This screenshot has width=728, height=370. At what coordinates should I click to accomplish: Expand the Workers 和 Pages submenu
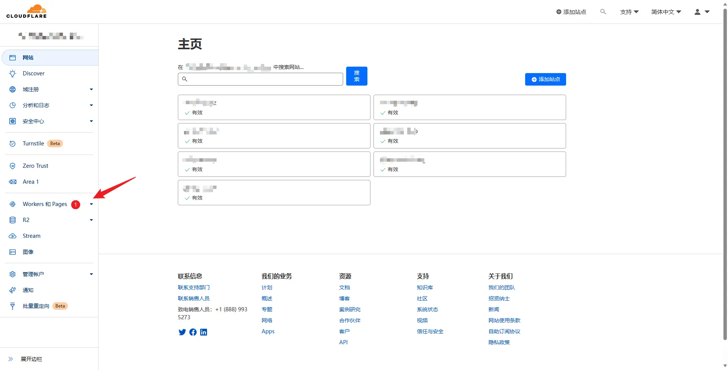pos(91,204)
